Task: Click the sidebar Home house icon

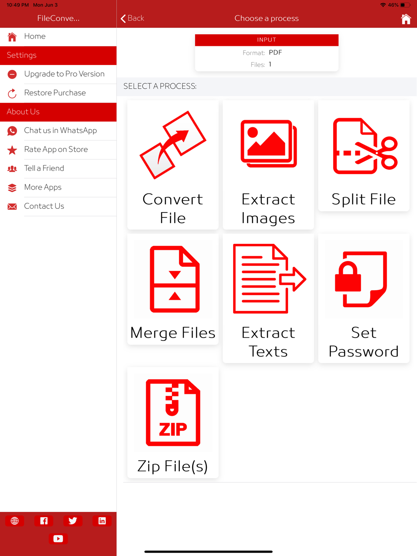Action: (x=12, y=37)
